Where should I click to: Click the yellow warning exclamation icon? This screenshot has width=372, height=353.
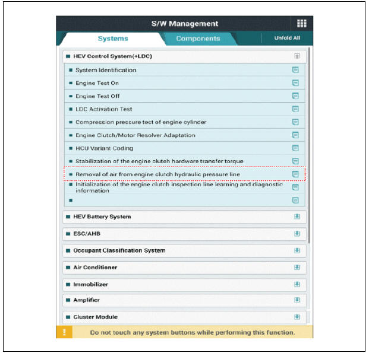pyautogui.click(x=64, y=332)
